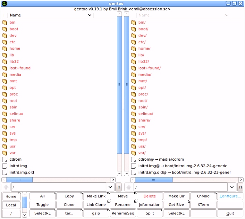Toggle hidden files with right pane H button
Screen dimensions: 245x219
(x=240, y=187)
